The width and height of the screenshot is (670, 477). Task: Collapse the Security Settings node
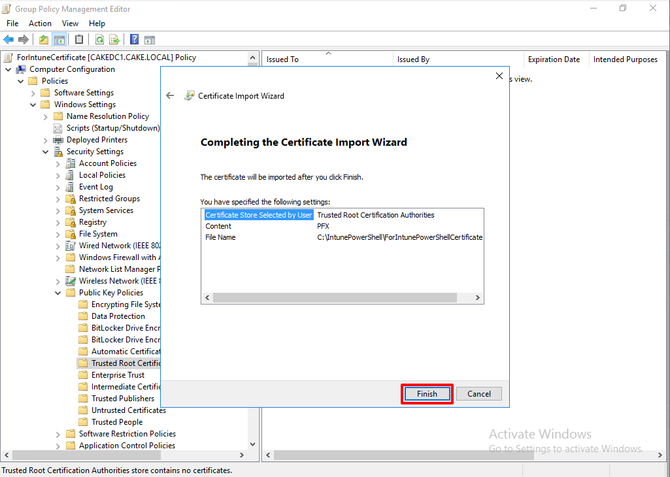[x=46, y=152]
